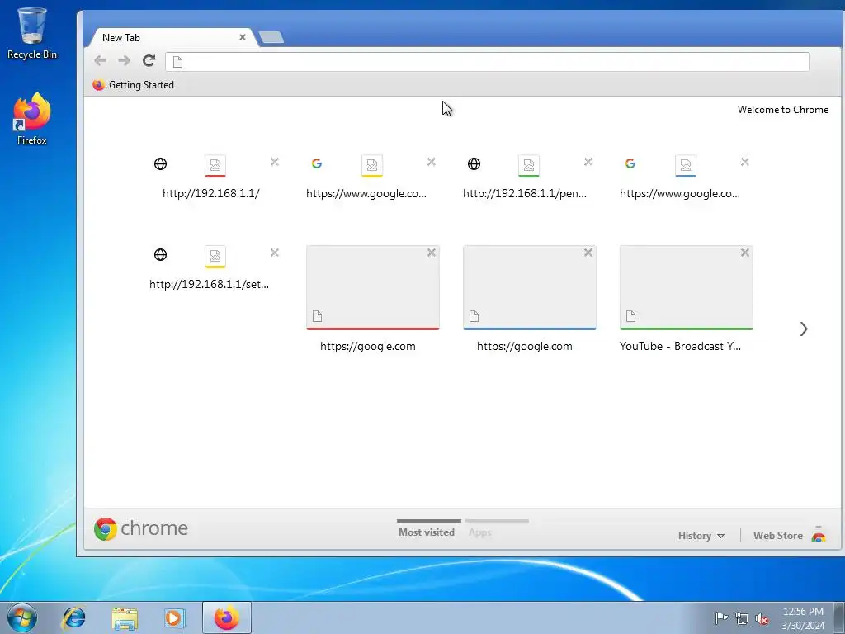Viewport: 845px width, 634px height.
Task: Click the Firefox icon beside Getting Started
Action: coord(98,85)
